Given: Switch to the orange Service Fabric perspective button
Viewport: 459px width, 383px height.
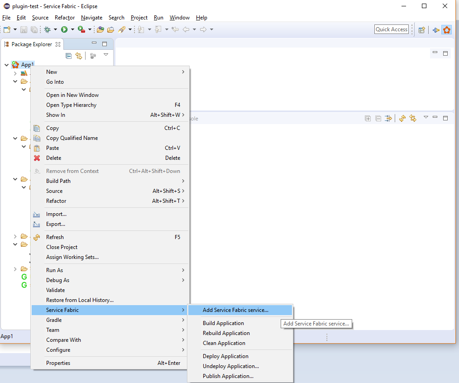Looking at the screenshot, I should 447,30.
